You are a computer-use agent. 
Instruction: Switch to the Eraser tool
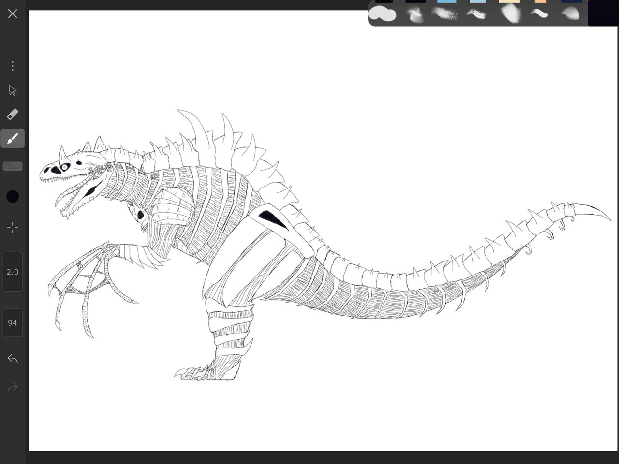13,114
